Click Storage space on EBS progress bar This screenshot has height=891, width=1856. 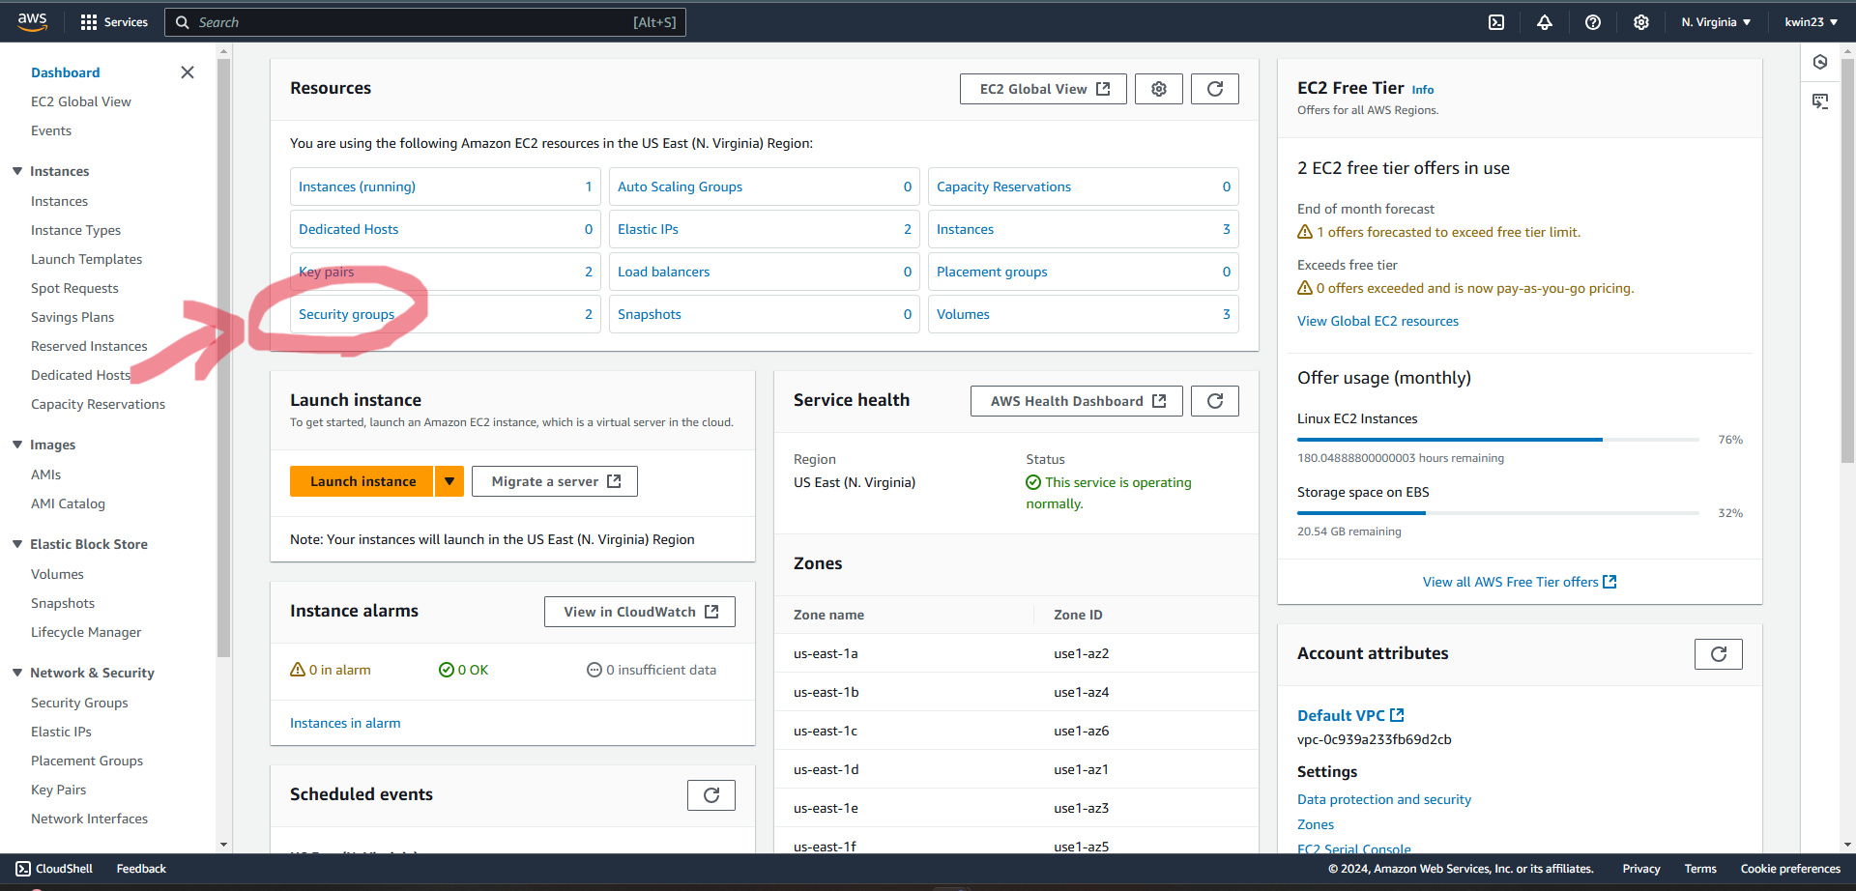[x=1498, y=513]
